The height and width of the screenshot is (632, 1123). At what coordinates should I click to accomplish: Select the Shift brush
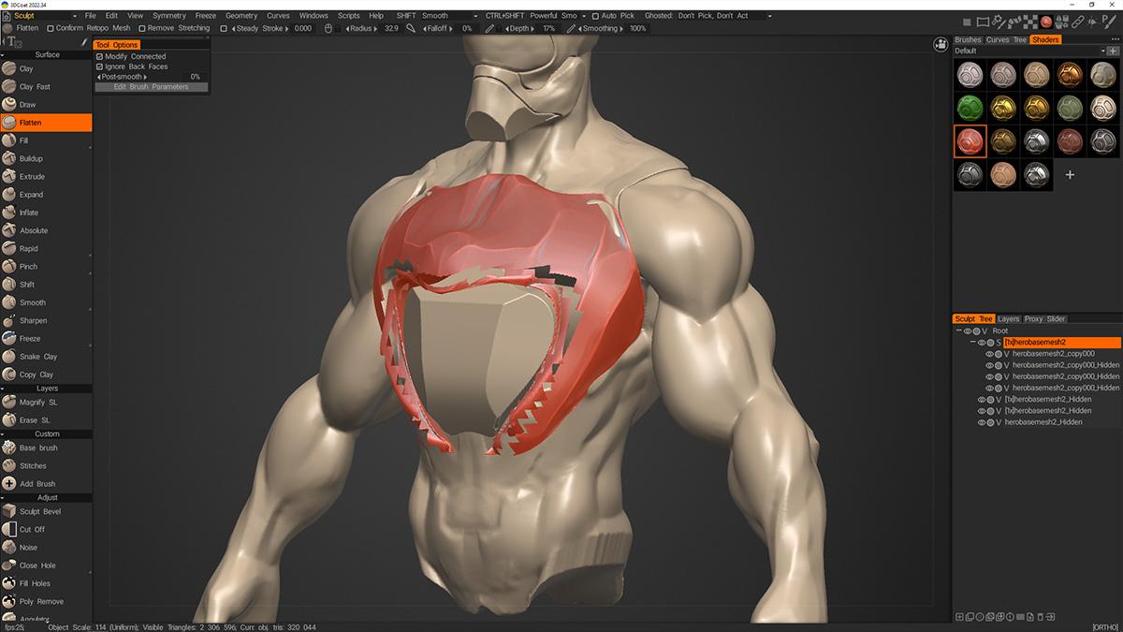46,285
